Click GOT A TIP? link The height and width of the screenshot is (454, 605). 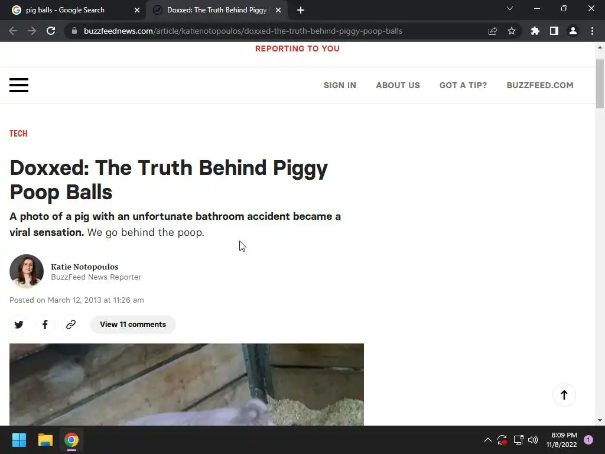(x=463, y=85)
